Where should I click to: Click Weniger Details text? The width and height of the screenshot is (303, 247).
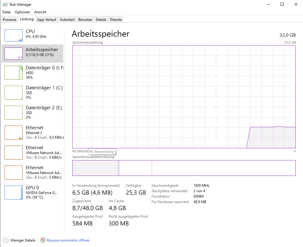click(23, 240)
